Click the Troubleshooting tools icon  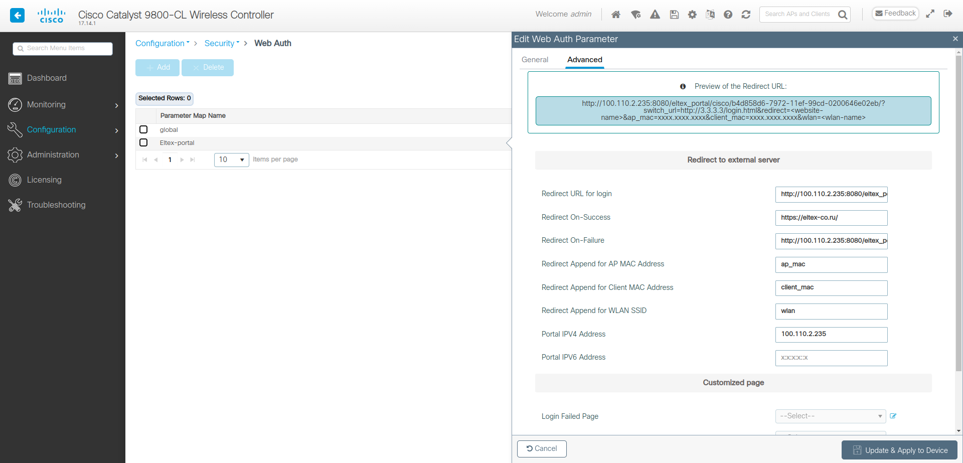(15, 205)
